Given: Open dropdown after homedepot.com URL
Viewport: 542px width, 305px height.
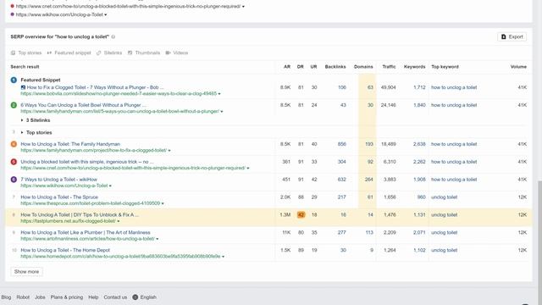Looking at the screenshot, I should [223, 257].
